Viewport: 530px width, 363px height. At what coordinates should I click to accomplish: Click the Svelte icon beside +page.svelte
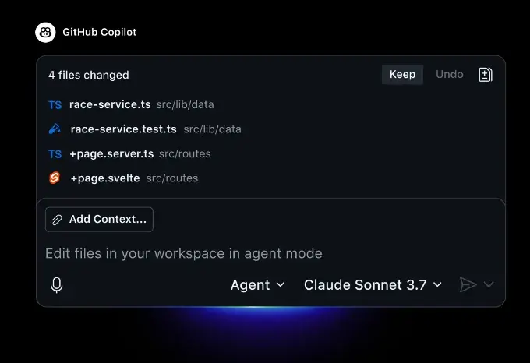pyautogui.click(x=55, y=178)
